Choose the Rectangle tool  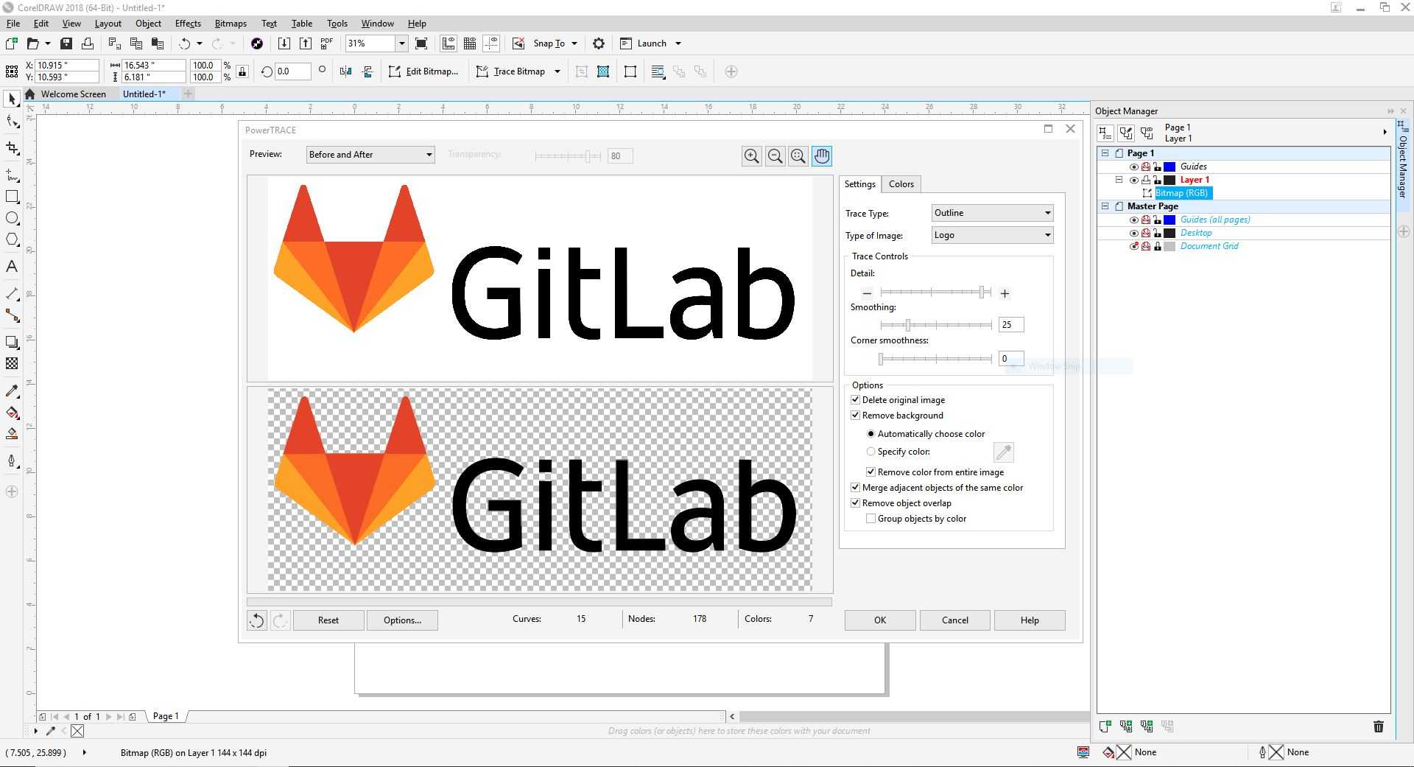click(x=12, y=197)
